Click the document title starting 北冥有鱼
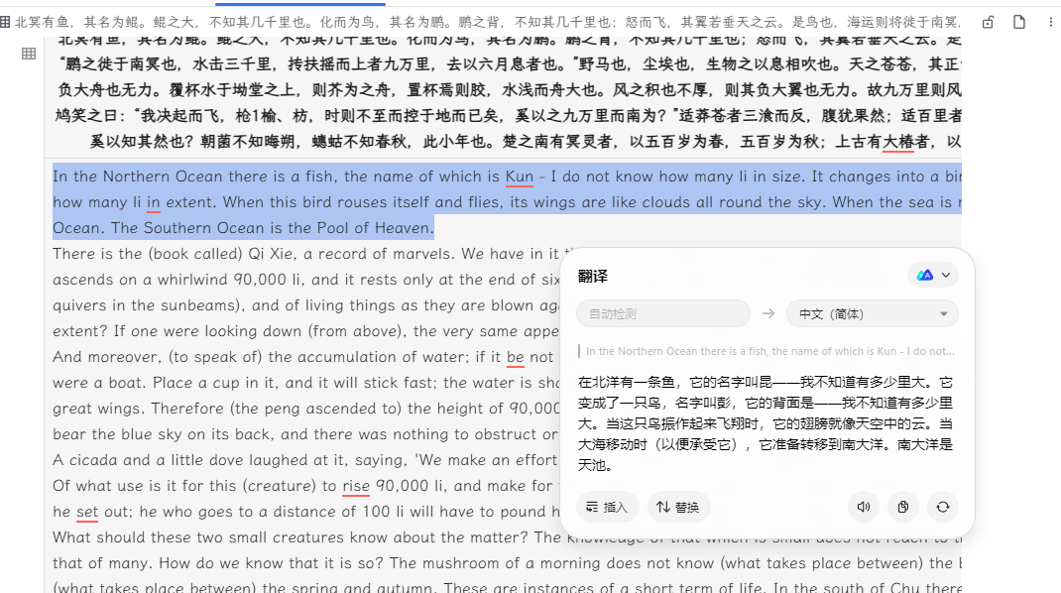 point(487,23)
